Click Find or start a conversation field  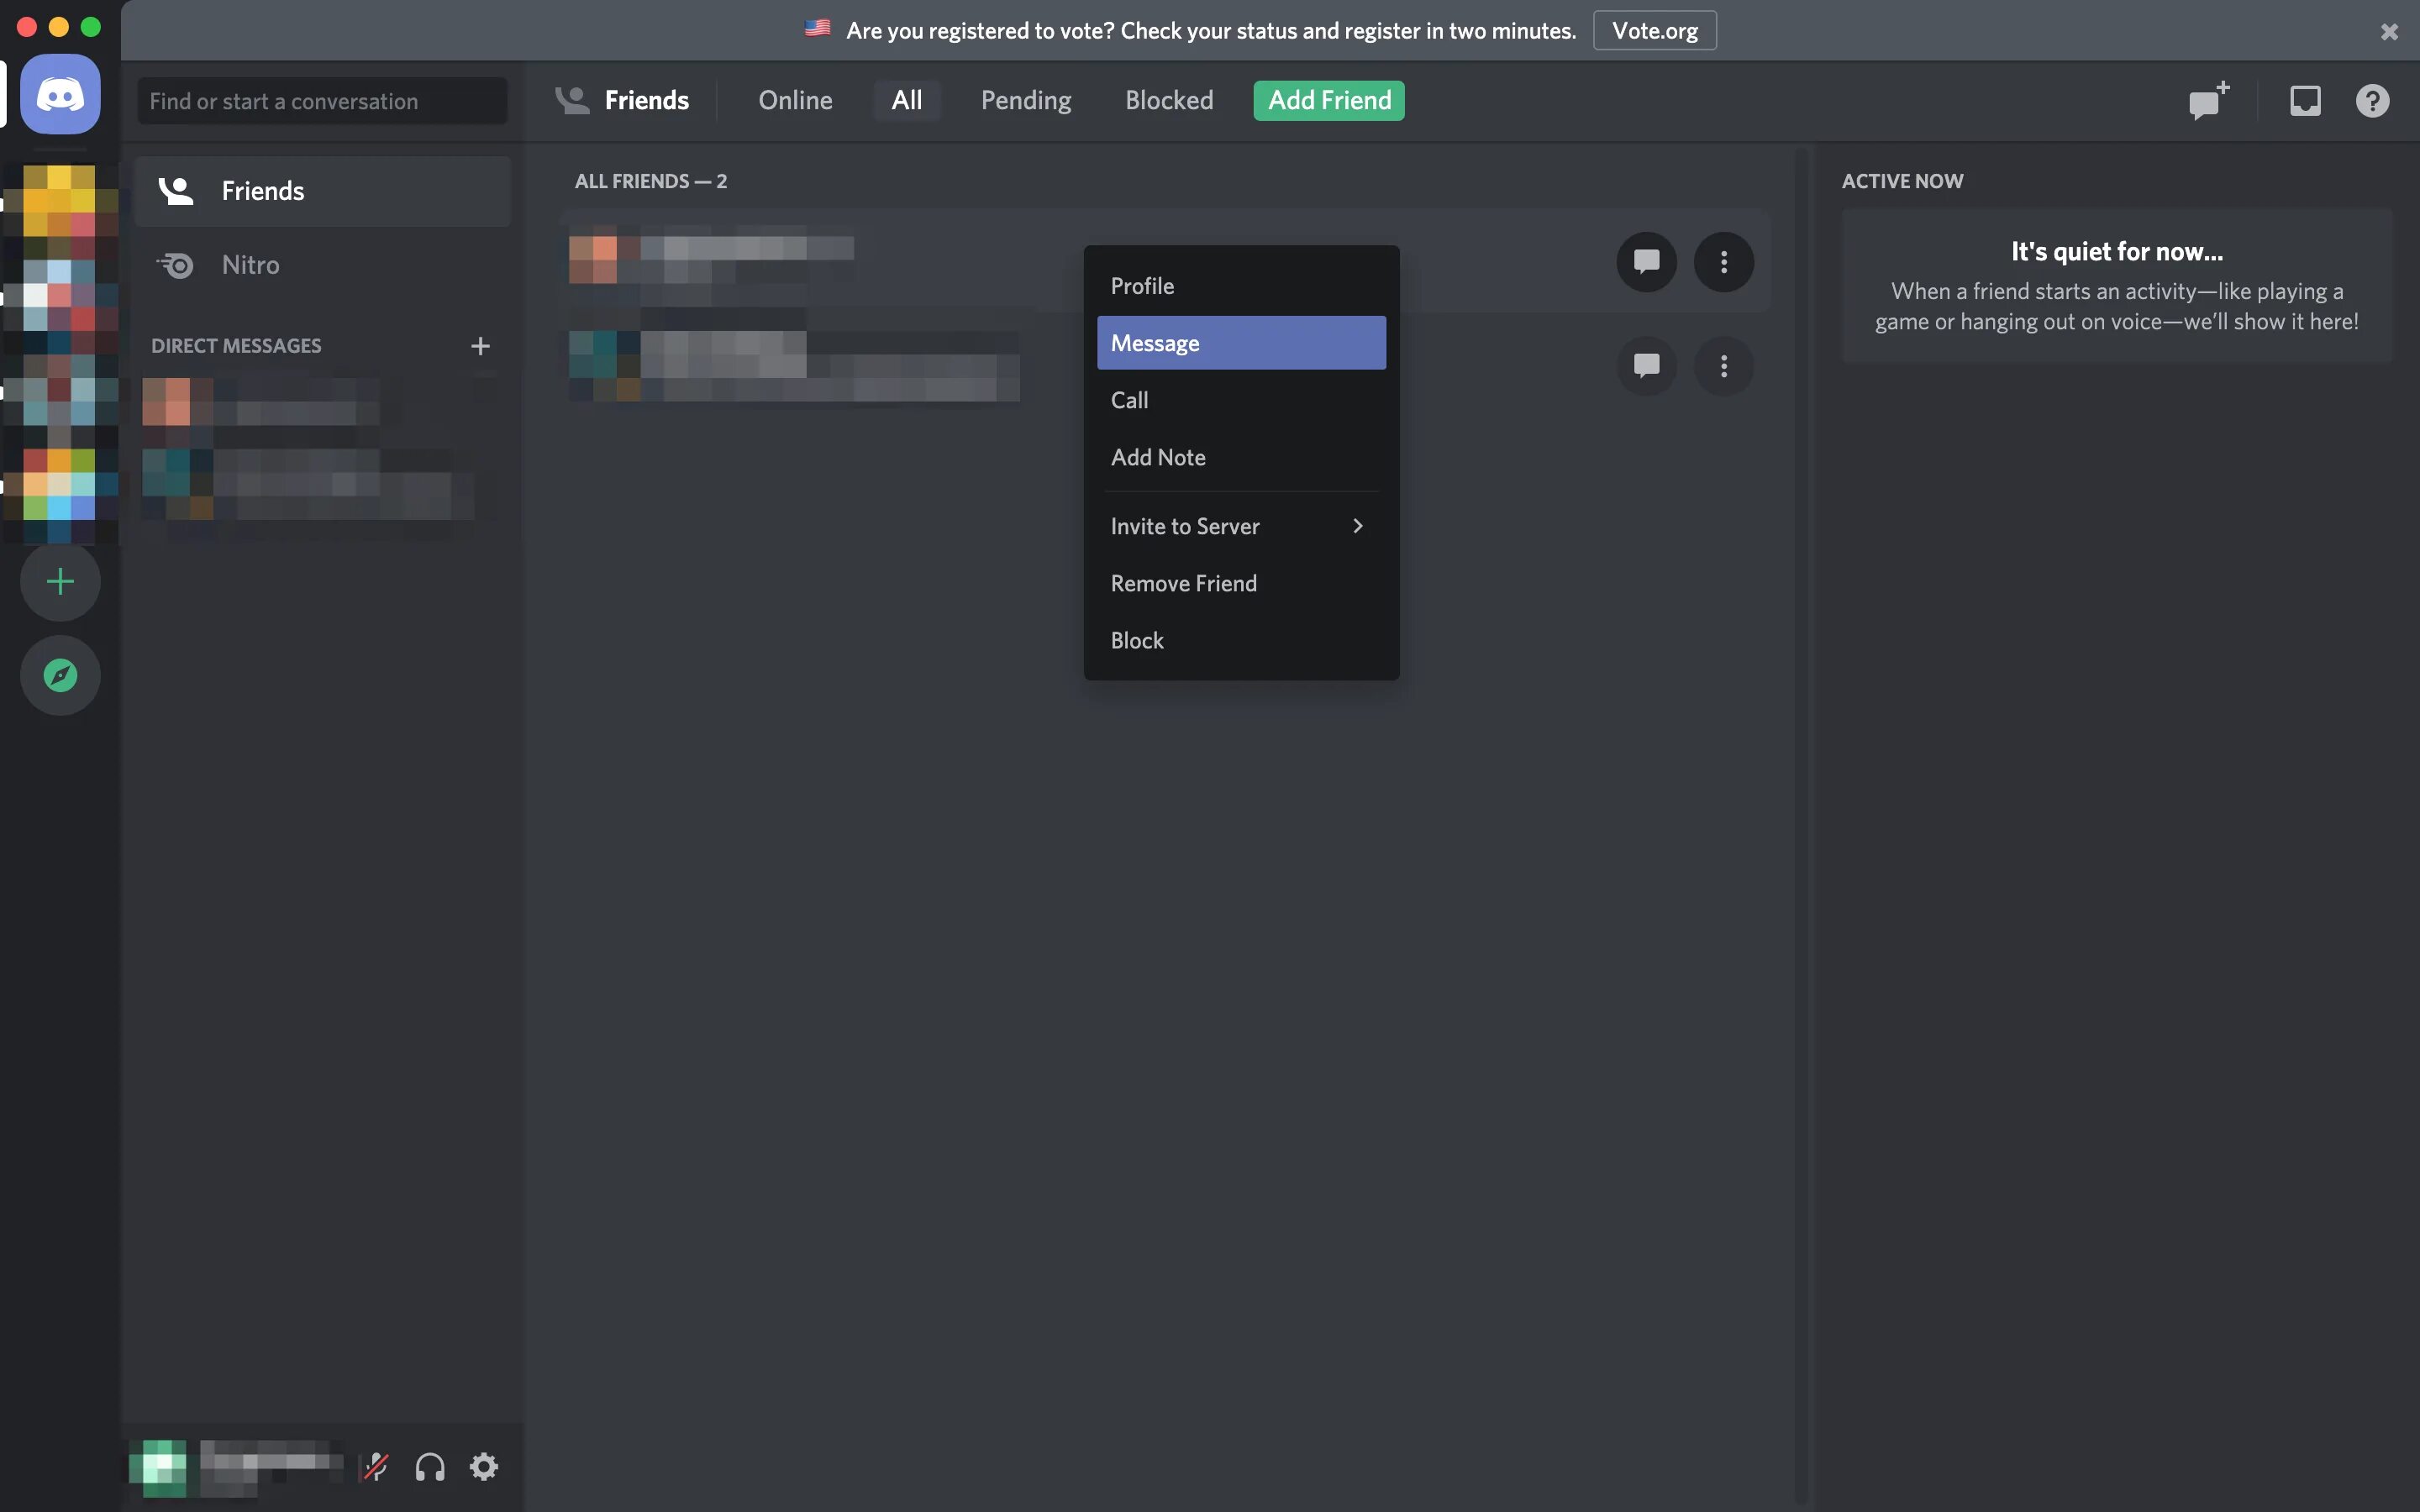click(322, 101)
